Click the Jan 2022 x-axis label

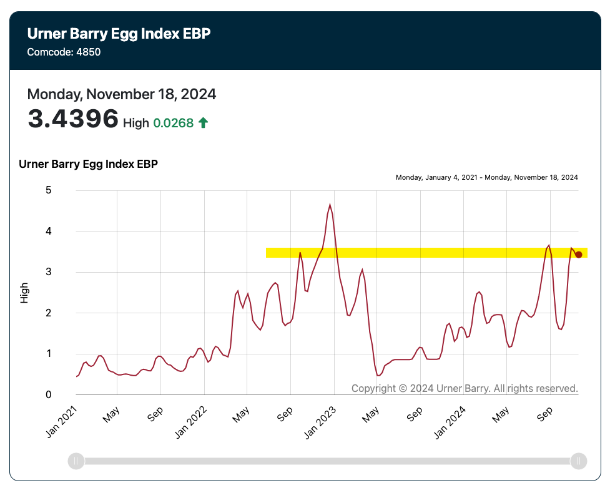[x=191, y=421]
